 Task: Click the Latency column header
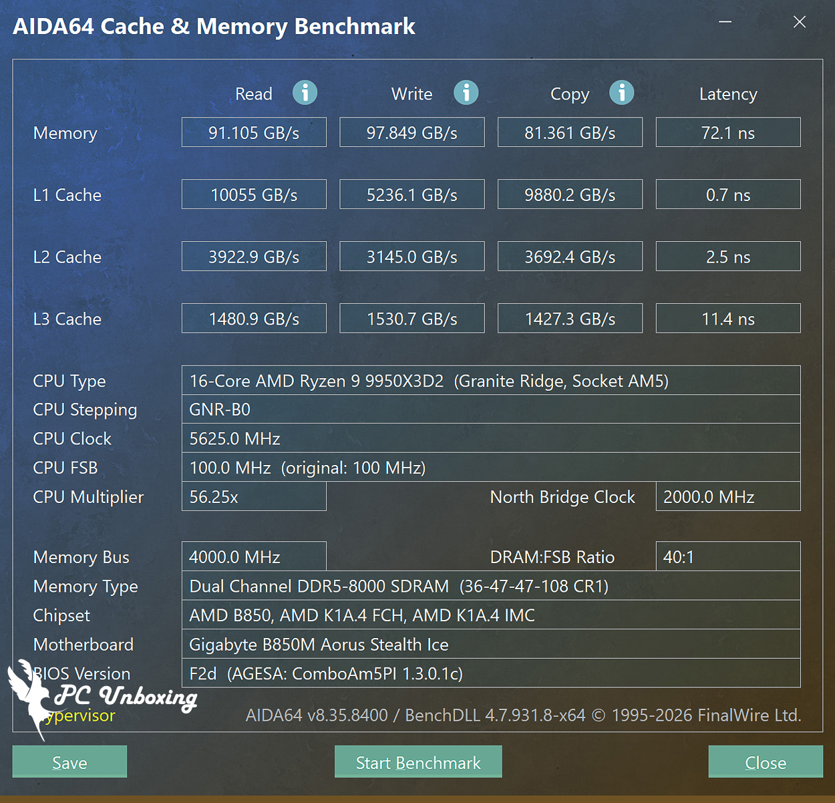728,94
